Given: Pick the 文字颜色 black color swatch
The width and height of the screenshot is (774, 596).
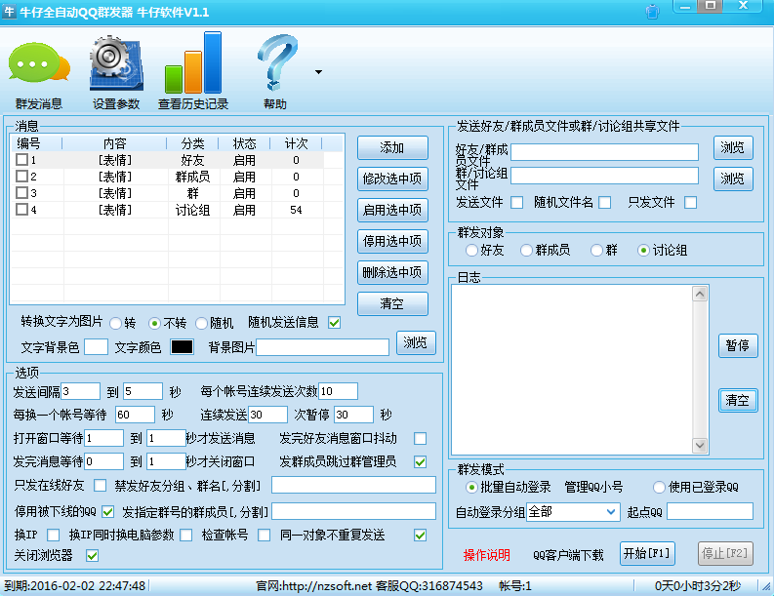Looking at the screenshot, I should coord(182,347).
